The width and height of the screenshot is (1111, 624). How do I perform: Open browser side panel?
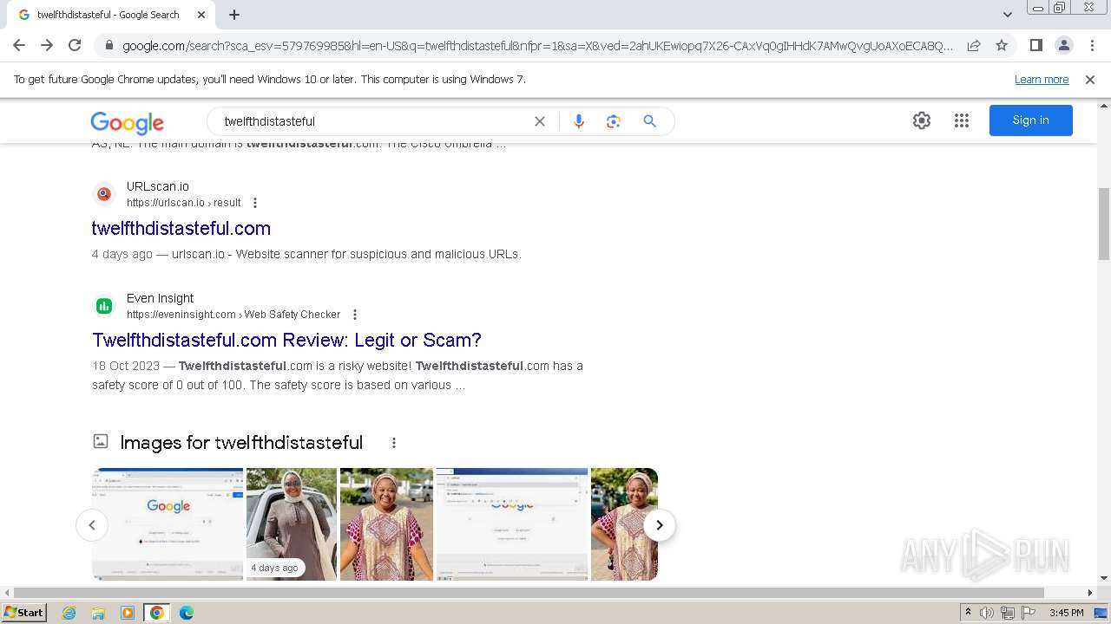click(1035, 45)
